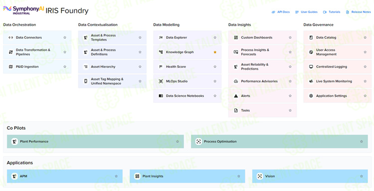This screenshot has height=191, width=374.
Task: Click the User Access Management icon
Action: click(311, 52)
